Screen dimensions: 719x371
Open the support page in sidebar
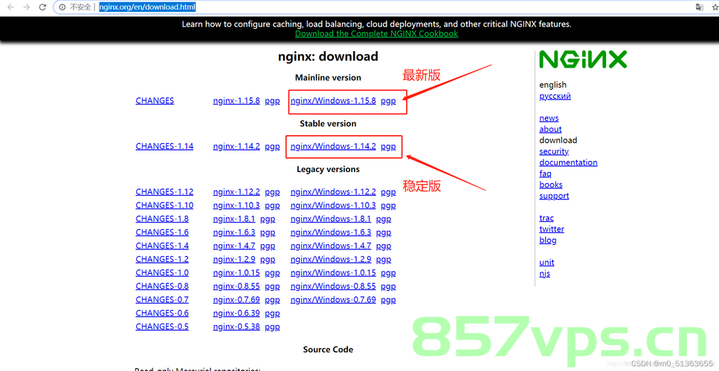click(554, 196)
